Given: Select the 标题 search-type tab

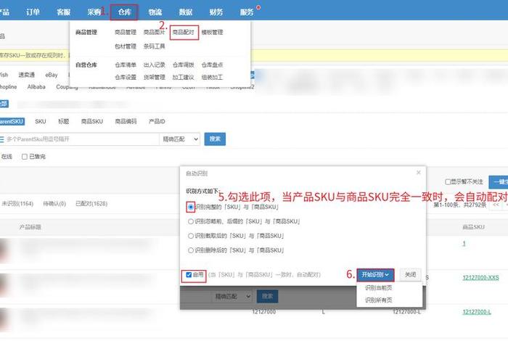Looking at the screenshot, I should 64,121.
